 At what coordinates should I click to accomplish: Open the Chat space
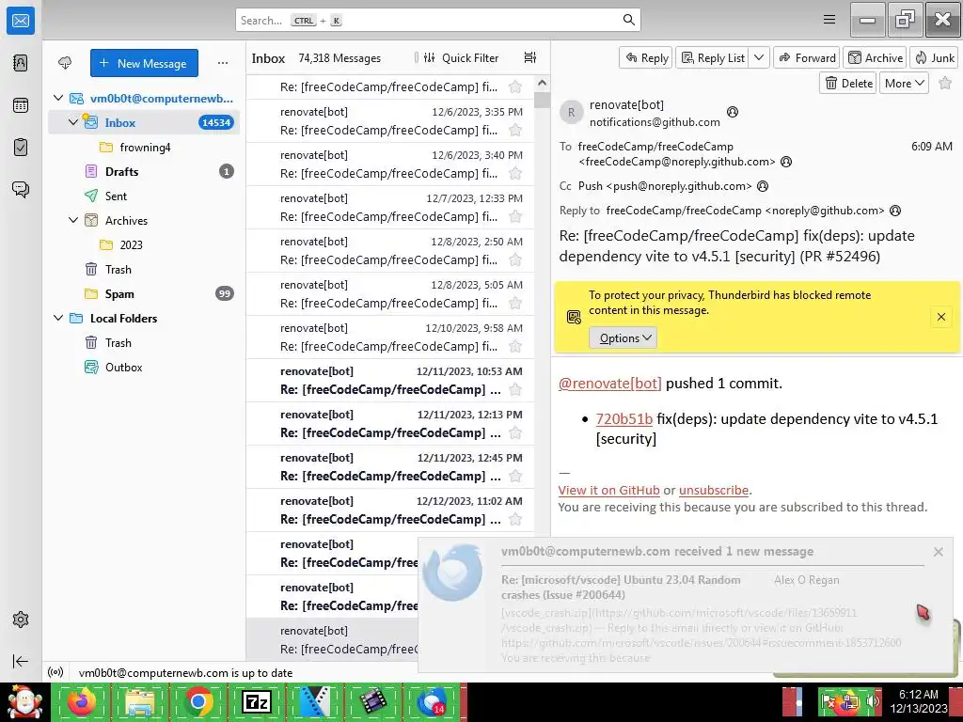(21, 189)
